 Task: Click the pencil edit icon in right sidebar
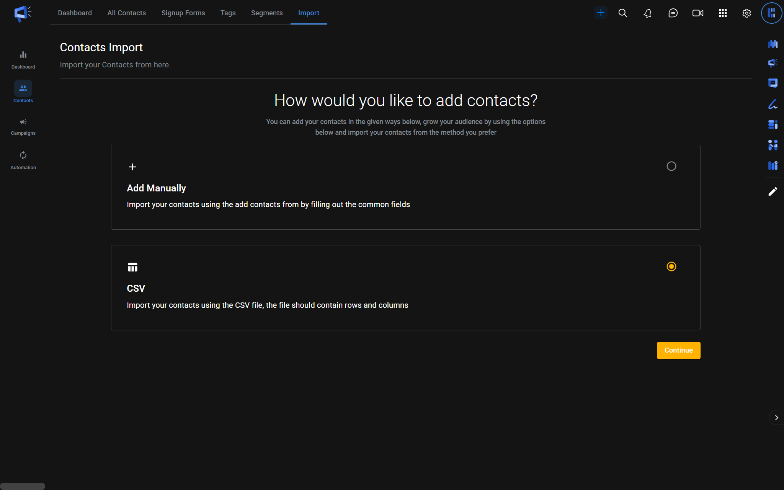point(773,191)
